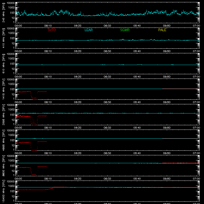Click the 1000 tick label on 2695 MHz panel
The image size is (204, 204).
pyautogui.click(x=11, y=109)
